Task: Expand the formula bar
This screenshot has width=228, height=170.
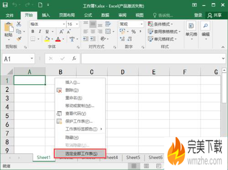Action: coord(223,58)
